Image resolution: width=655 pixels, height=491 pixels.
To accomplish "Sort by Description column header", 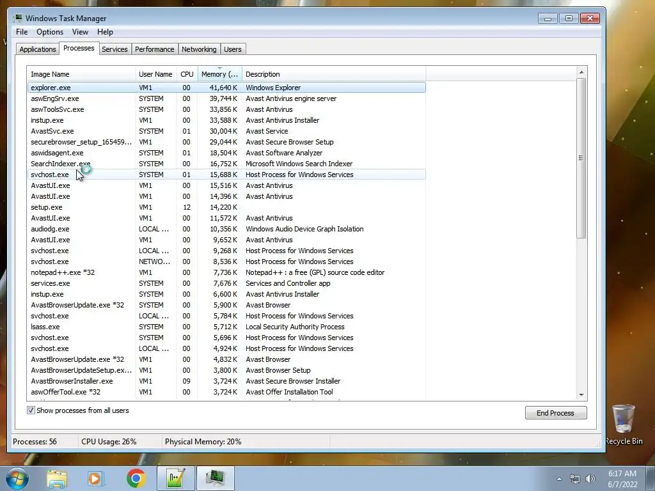I will [334, 74].
